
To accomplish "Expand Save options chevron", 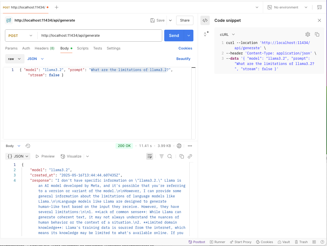I will [170, 20].
